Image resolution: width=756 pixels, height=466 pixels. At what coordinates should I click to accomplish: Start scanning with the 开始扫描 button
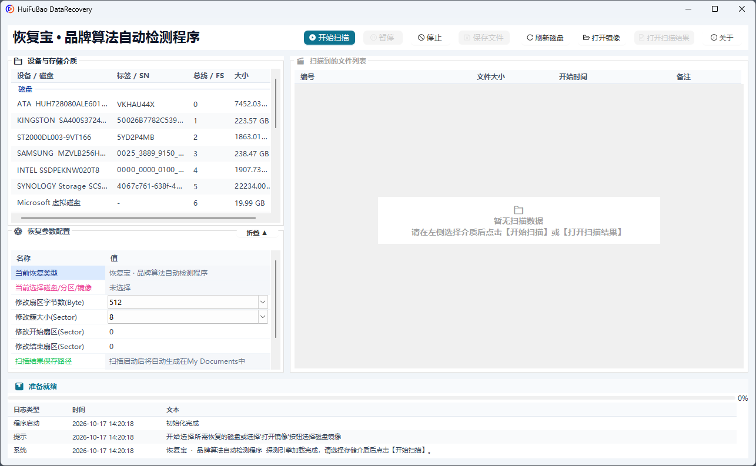pyautogui.click(x=330, y=38)
